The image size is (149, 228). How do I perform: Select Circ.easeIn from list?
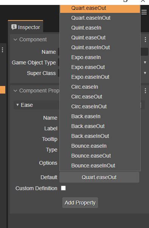click(100, 87)
